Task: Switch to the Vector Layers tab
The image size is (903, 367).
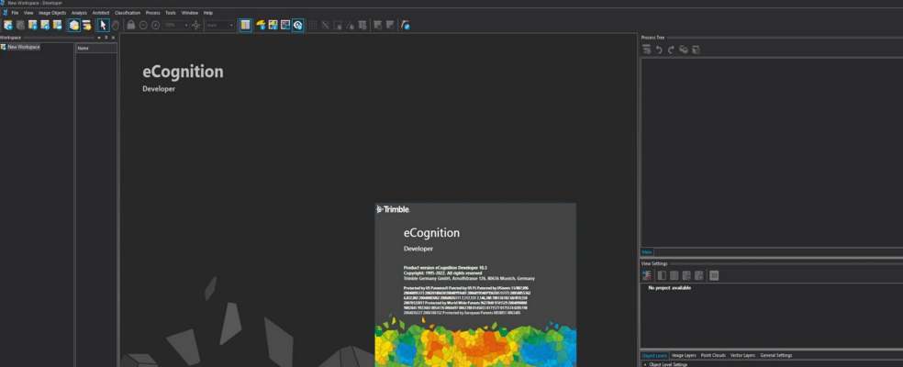Action: pyautogui.click(x=743, y=355)
